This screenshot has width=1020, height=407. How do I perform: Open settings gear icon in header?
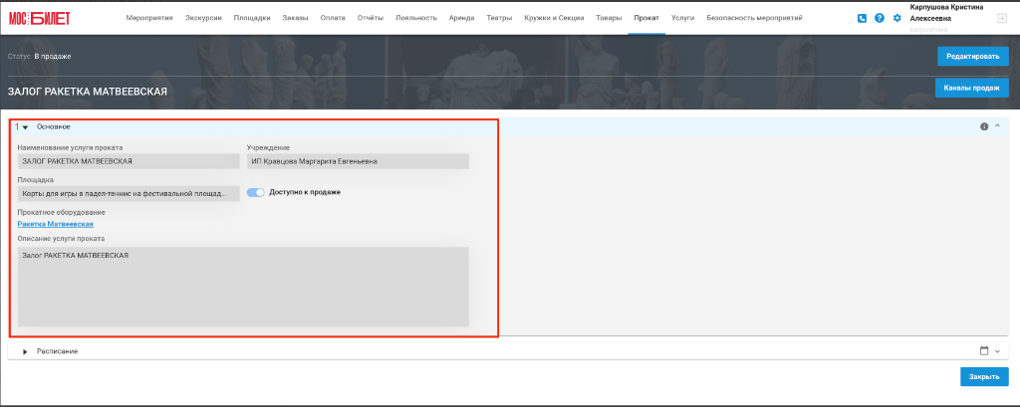point(897,18)
